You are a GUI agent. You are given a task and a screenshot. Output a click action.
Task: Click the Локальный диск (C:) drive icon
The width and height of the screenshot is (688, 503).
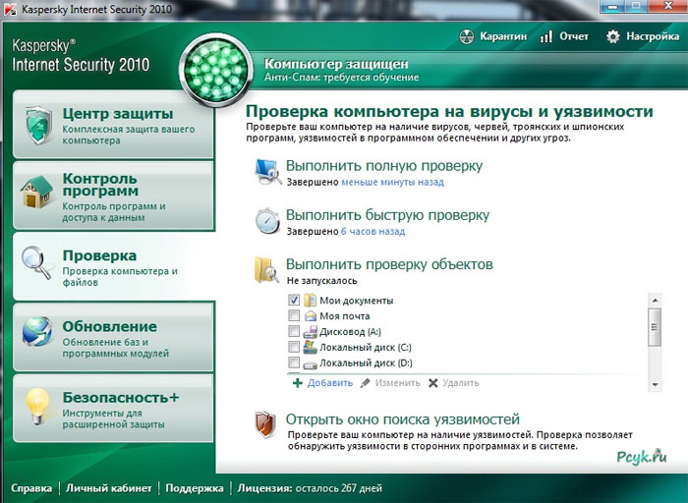(310, 347)
